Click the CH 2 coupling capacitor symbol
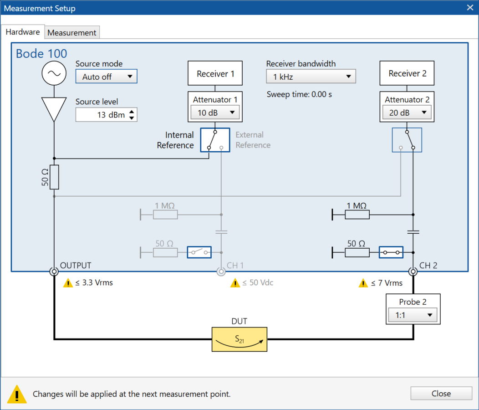Screen dimensions: 479x410 [x=413, y=232]
